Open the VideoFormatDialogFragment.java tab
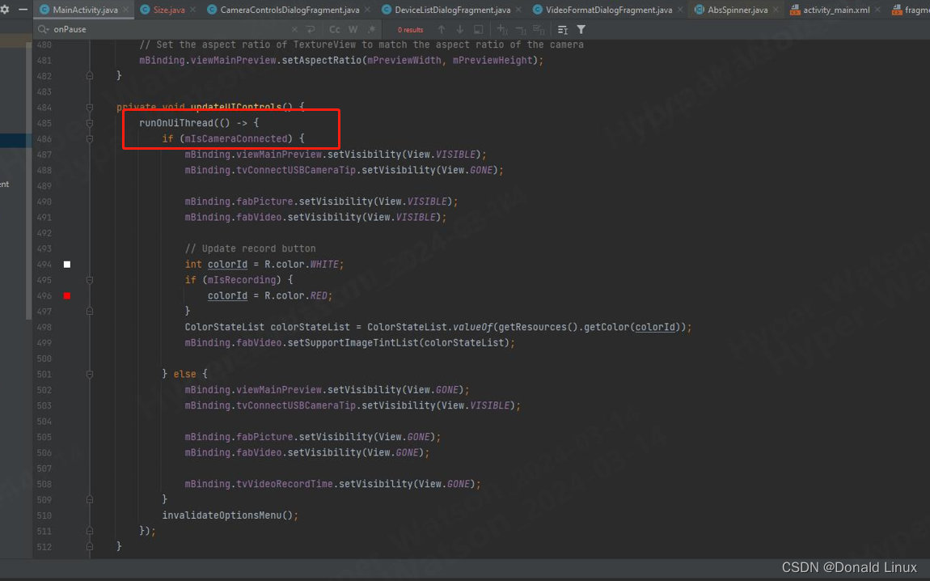Screen dimensions: 930x581 click(608, 10)
